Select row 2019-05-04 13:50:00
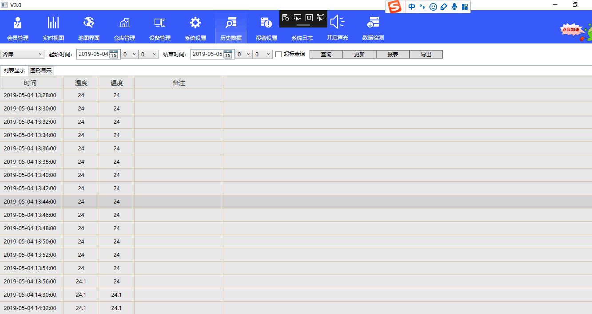This screenshot has width=592, height=314. (x=30, y=242)
